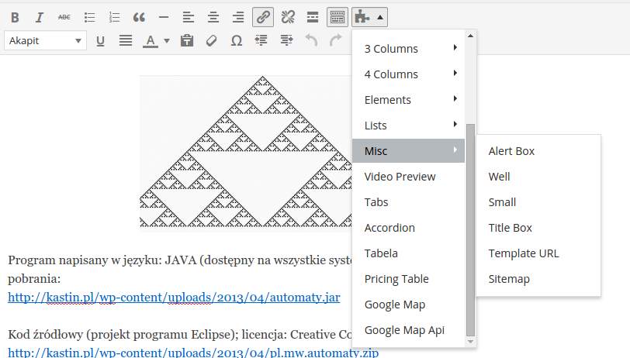630x358 pixels.
Task: Select the Sierpinski triangle image
Action: click(246, 153)
